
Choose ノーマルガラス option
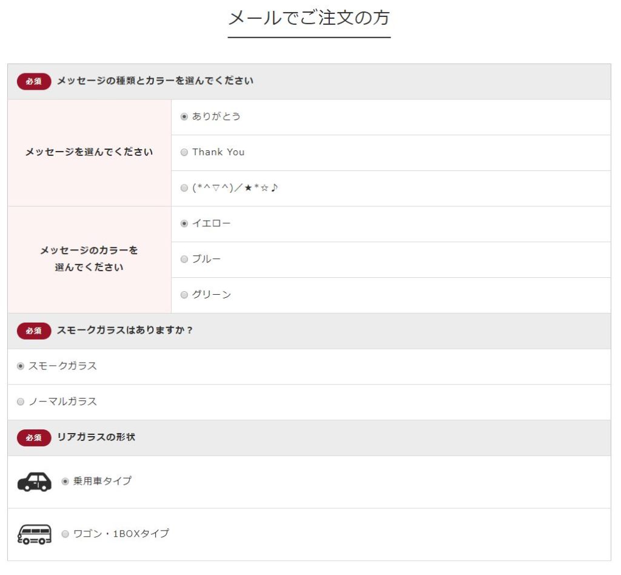(x=21, y=402)
